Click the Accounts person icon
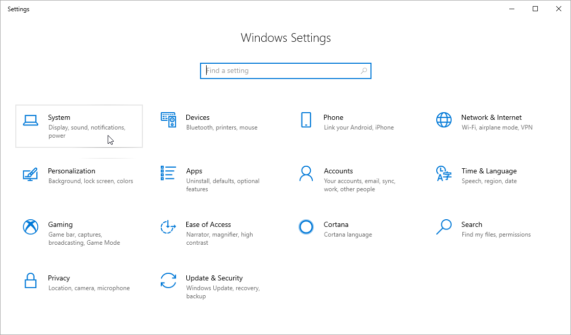 (306, 174)
